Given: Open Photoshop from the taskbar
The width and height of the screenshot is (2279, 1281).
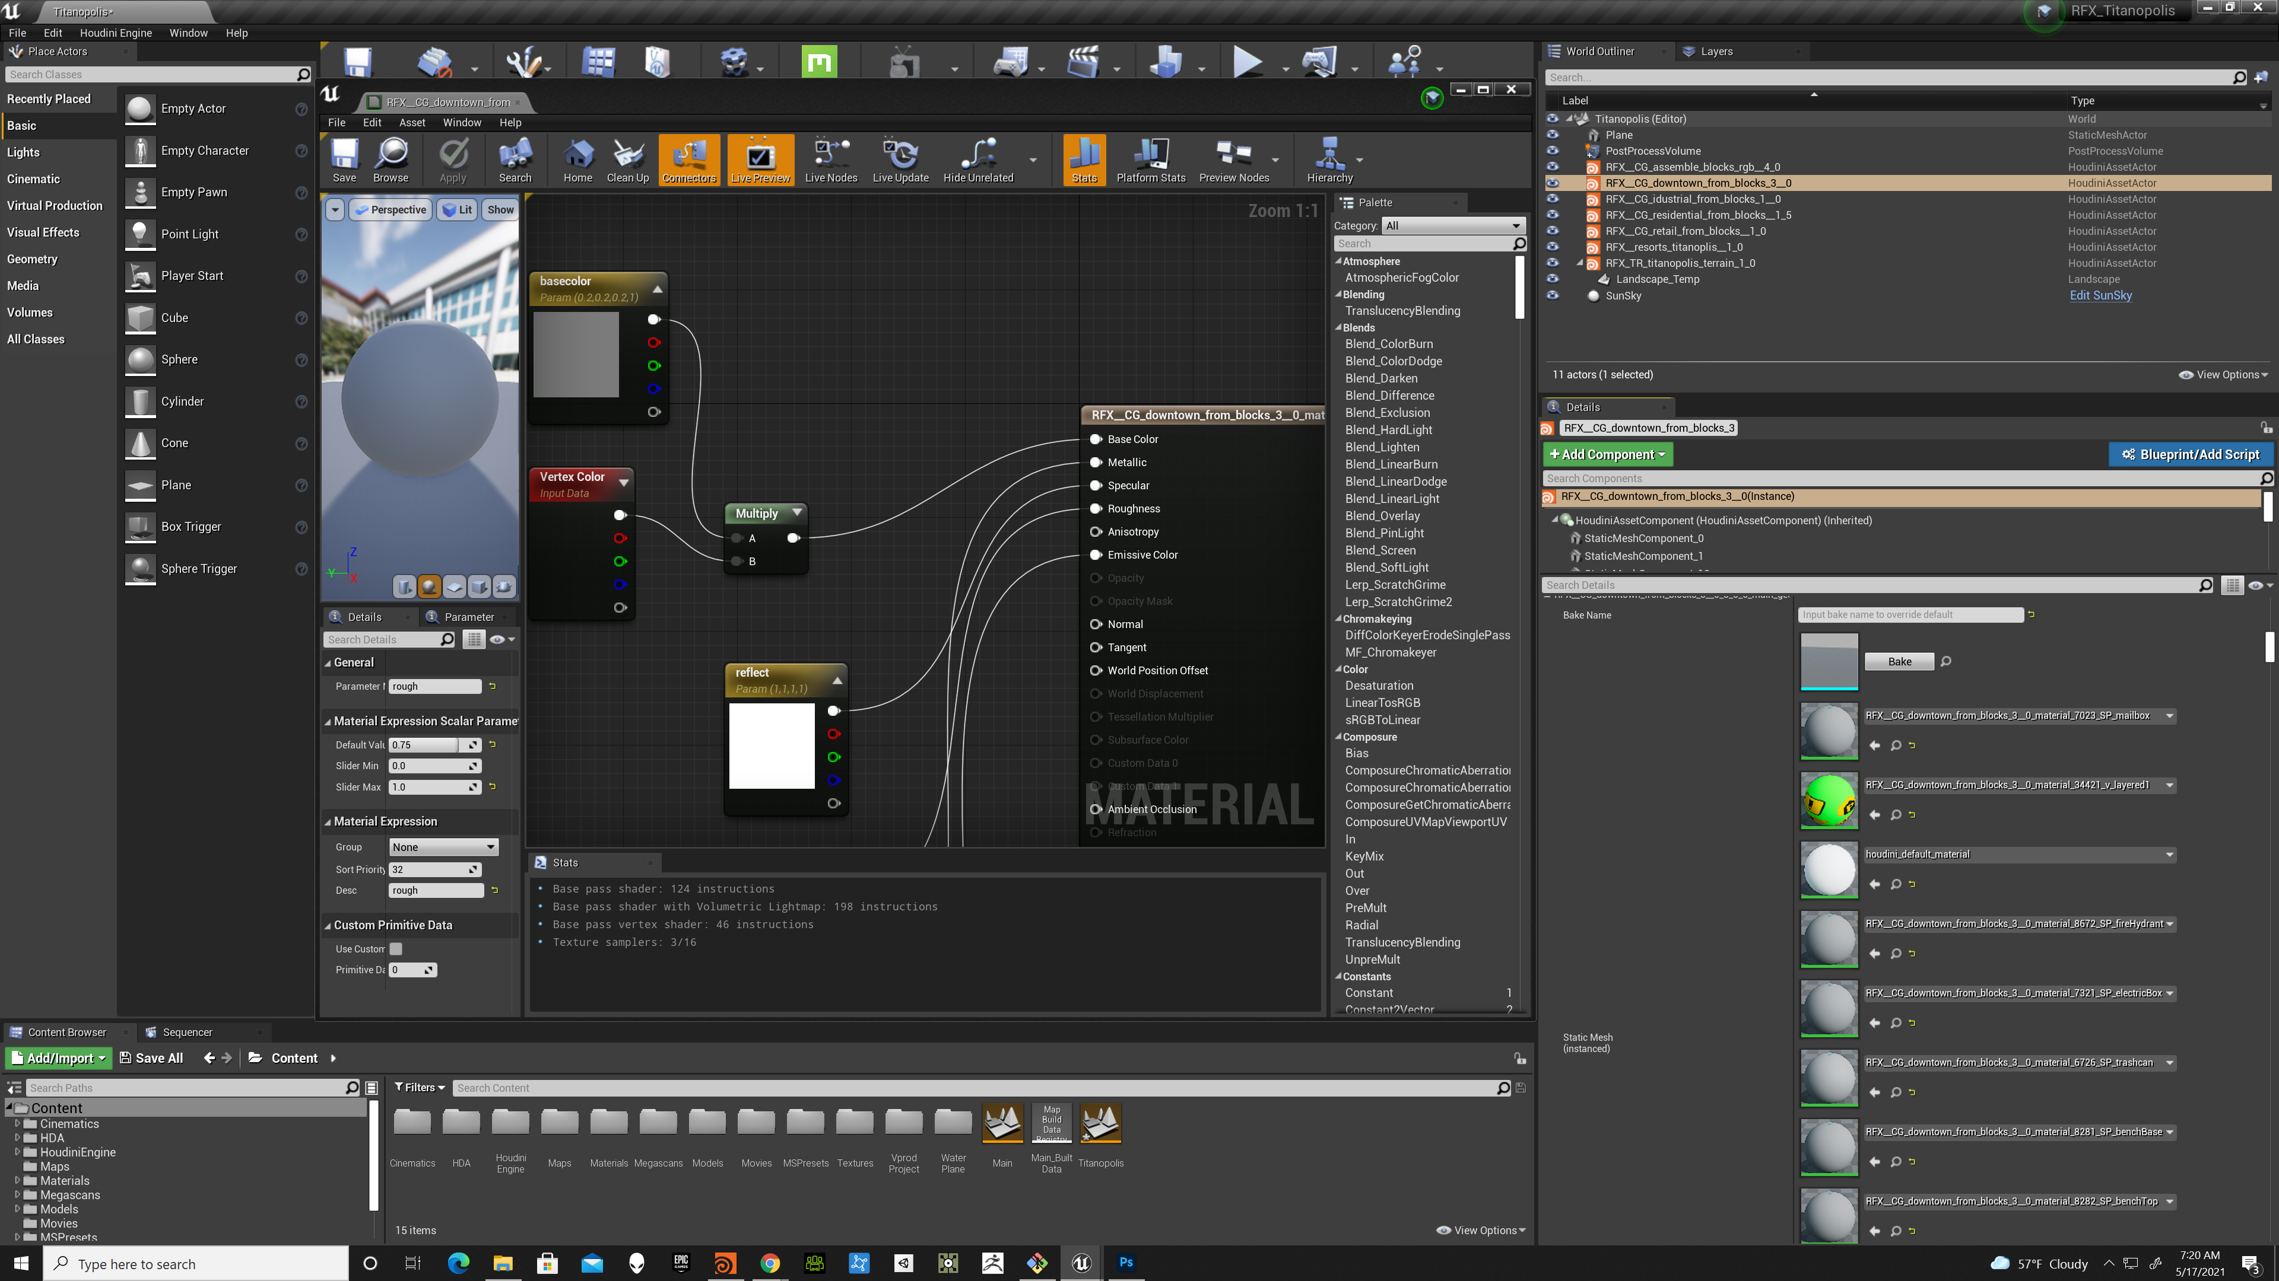Looking at the screenshot, I should (x=1125, y=1263).
